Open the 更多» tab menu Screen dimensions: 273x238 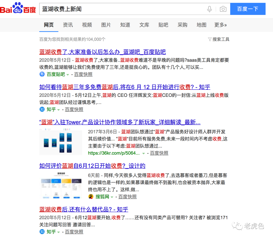point(220,25)
